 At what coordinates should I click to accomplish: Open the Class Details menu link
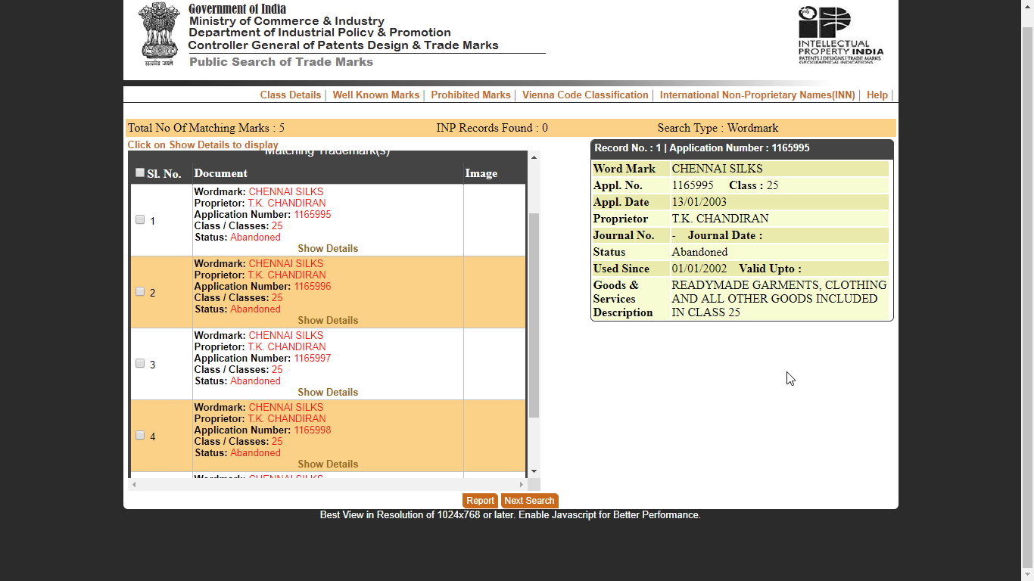[x=291, y=95]
